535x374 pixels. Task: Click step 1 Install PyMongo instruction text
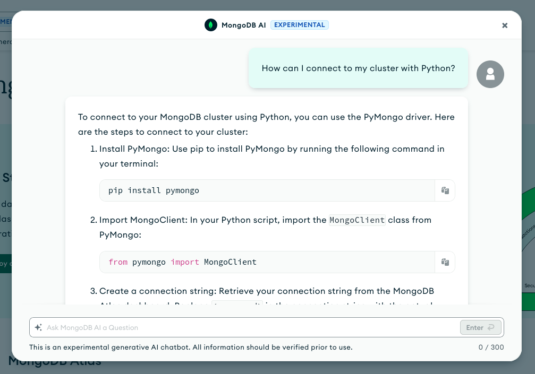pyautogui.click(x=272, y=156)
